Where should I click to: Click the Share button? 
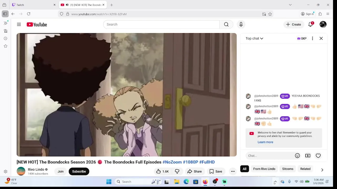[194, 171]
